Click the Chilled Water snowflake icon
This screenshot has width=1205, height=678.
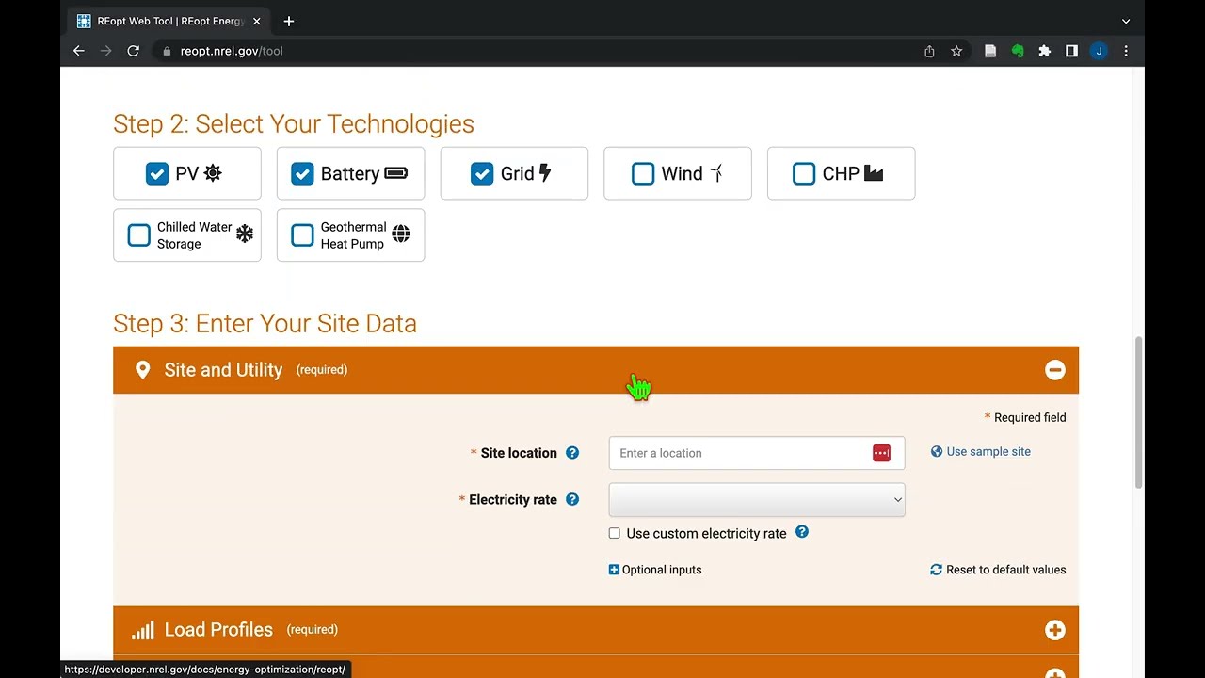(x=245, y=234)
